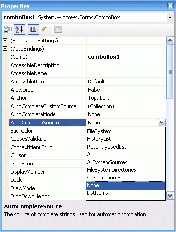Click the empty AccessibleName value field
This screenshot has height=232, width=176.
(126, 73)
